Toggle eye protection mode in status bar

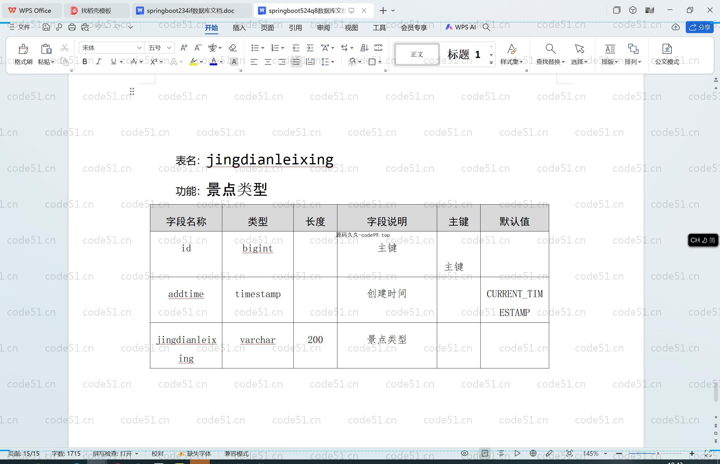(465, 453)
